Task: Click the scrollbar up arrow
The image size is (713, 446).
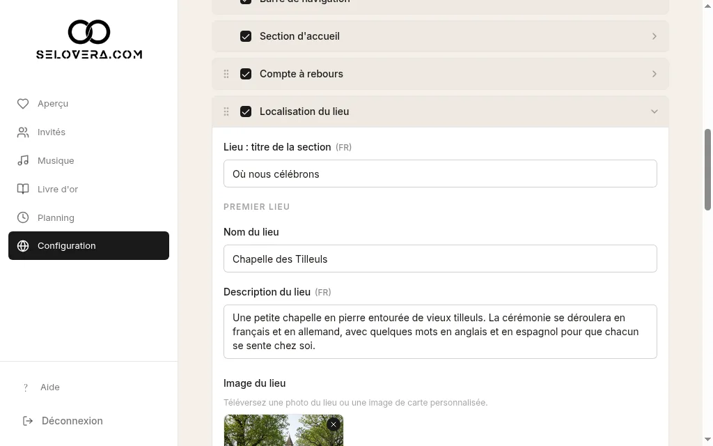Action: (707, 4)
